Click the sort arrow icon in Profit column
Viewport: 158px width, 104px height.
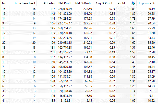point(133,4)
